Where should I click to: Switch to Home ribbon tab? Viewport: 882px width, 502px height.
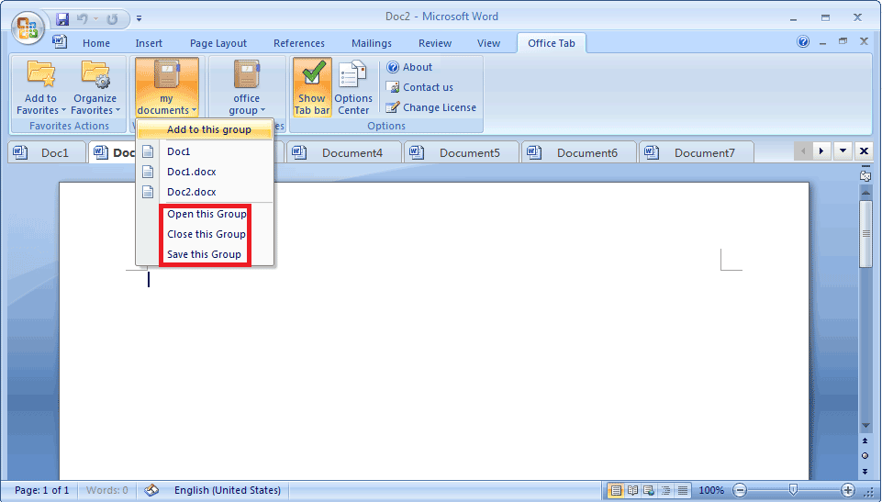tap(96, 43)
